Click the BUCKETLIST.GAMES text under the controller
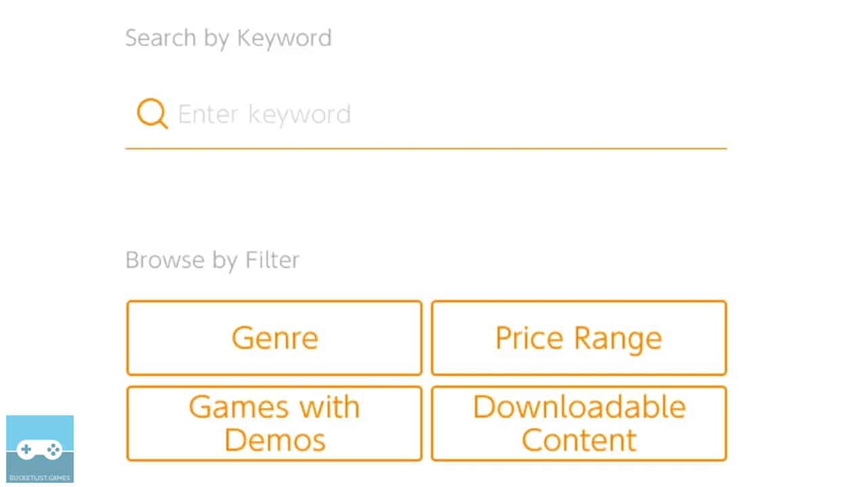The height and width of the screenshot is (487, 867). [x=40, y=478]
